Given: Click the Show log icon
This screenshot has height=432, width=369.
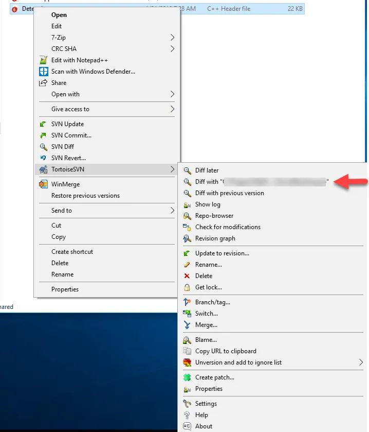Looking at the screenshot, I should (187, 204).
